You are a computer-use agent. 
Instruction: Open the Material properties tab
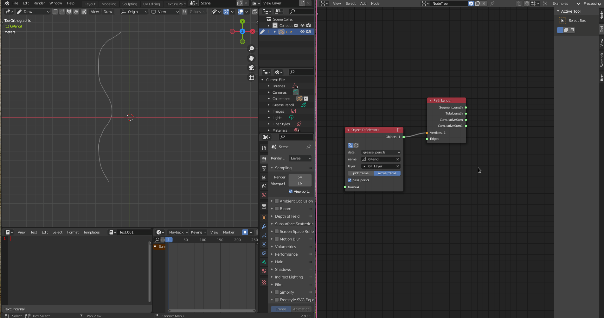pos(264,271)
